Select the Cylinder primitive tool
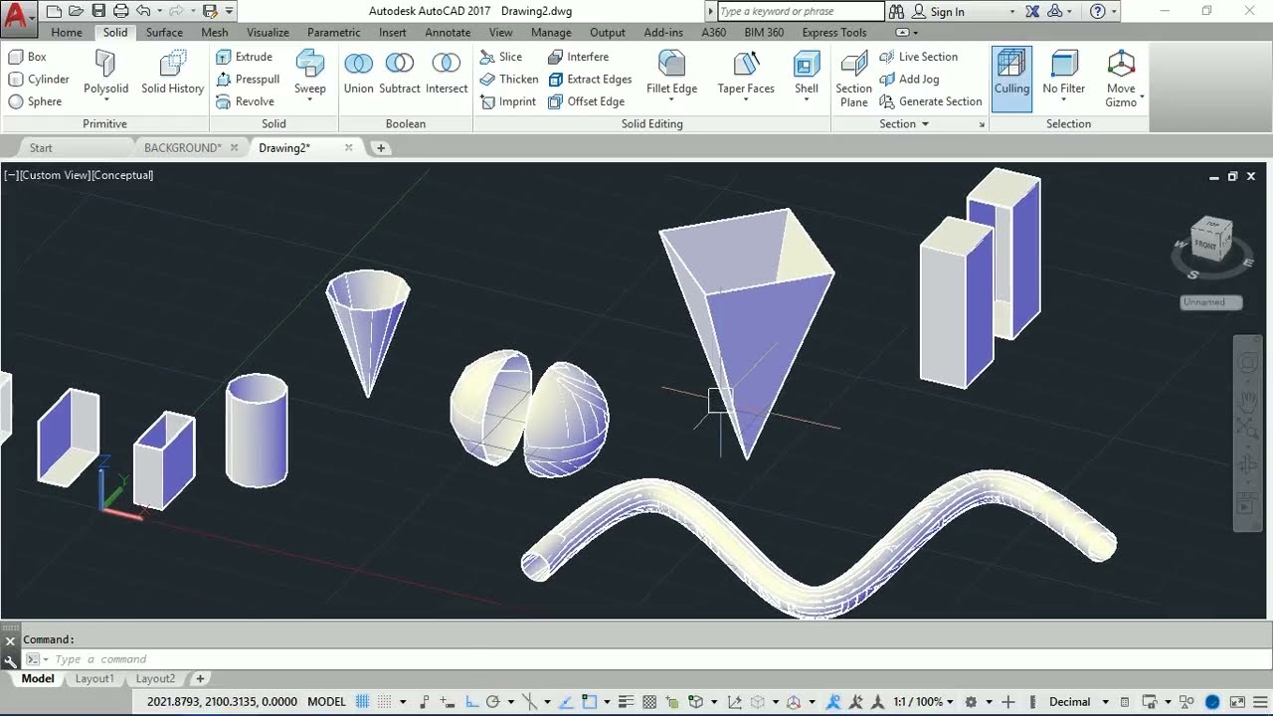Screen dimensions: 1273x716 (39, 79)
